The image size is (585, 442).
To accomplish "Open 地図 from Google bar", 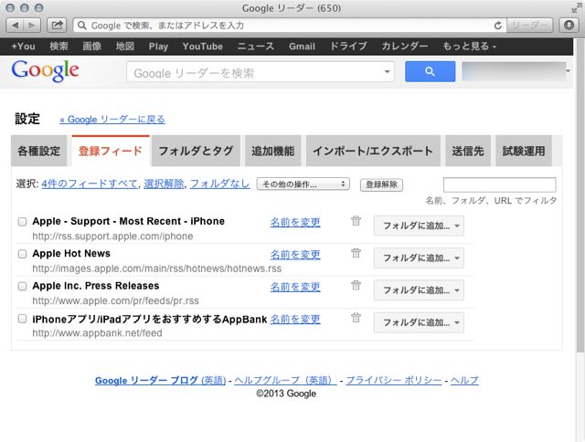I will click(x=124, y=47).
